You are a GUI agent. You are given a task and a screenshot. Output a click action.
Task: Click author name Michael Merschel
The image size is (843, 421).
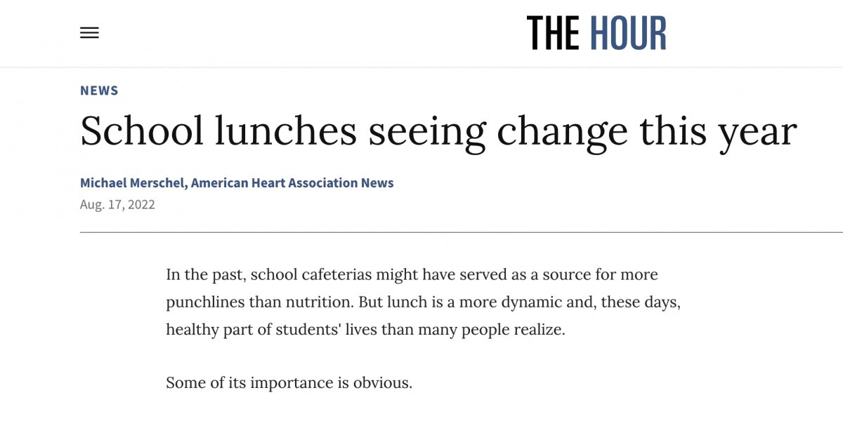point(132,183)
